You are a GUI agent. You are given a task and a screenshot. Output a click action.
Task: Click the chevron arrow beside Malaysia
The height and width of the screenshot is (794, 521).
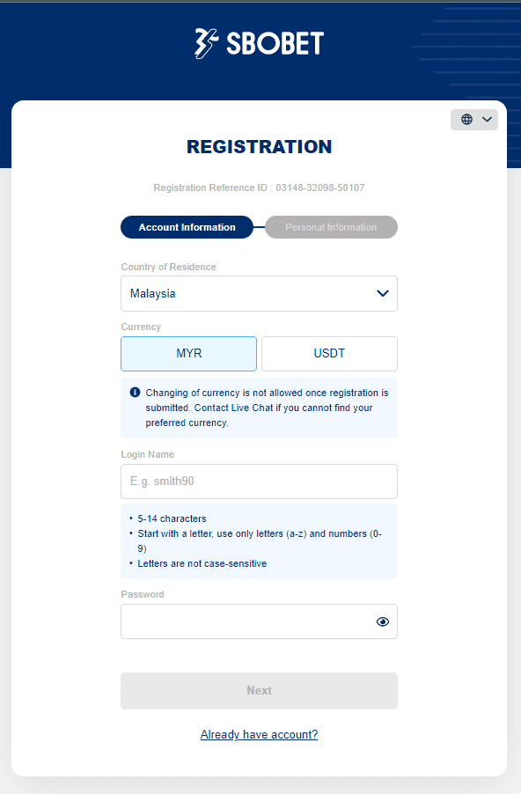click(x=383, y=294)
